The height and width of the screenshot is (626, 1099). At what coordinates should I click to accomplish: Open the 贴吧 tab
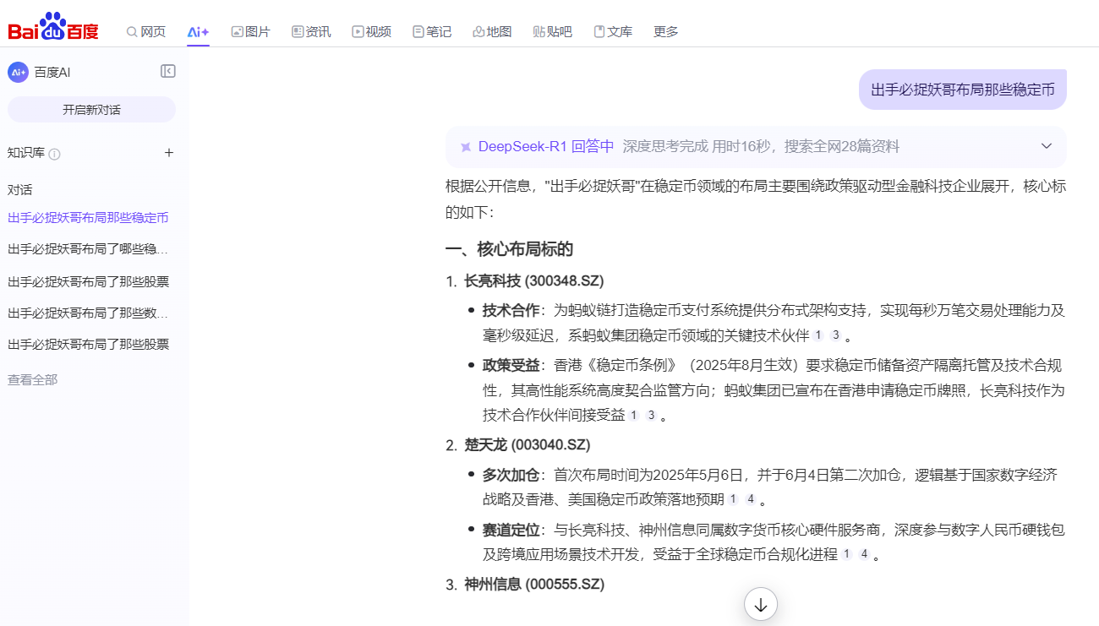coord(553,31)
